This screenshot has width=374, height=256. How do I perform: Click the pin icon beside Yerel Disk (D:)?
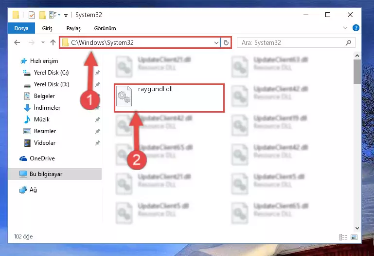tap(98, 84)
